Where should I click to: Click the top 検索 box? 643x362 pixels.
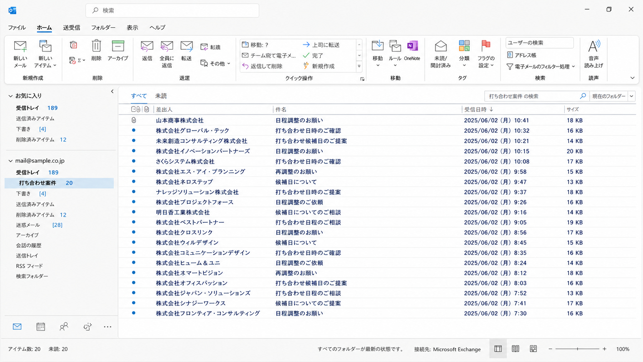pyautogui.click(x=172, y=10)
